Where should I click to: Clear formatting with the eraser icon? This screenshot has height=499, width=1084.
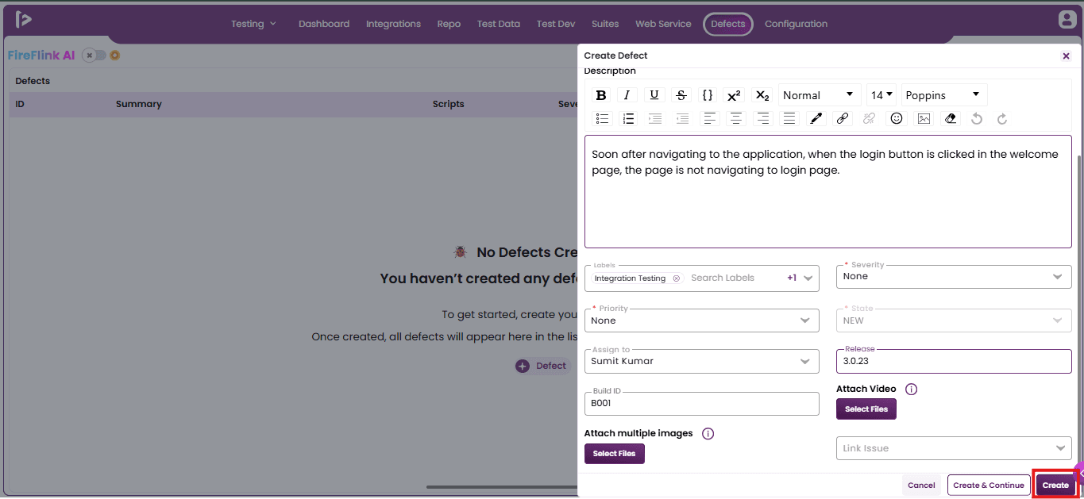pyautogui.click(x=950, y=118)
